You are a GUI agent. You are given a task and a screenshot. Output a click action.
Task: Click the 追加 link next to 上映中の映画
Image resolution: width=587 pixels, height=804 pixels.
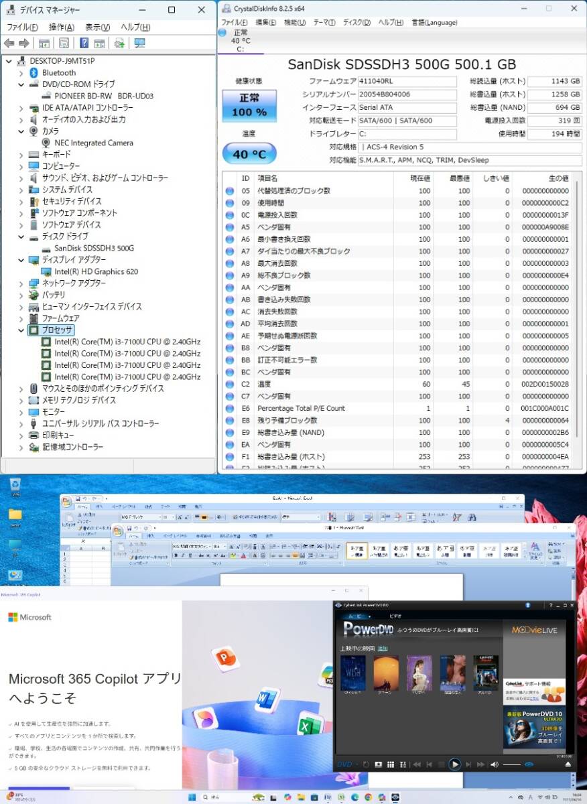(383, 649)
